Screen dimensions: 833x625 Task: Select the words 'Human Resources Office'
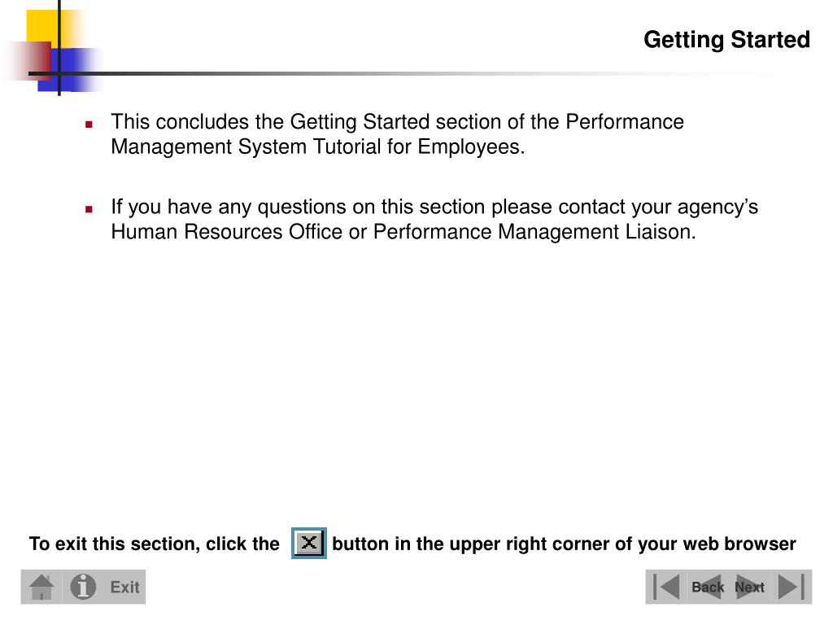click(227, 232)
